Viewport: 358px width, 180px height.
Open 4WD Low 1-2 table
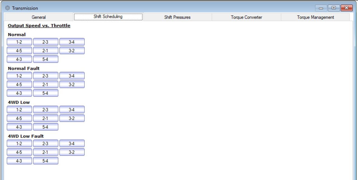click(19, 110)
